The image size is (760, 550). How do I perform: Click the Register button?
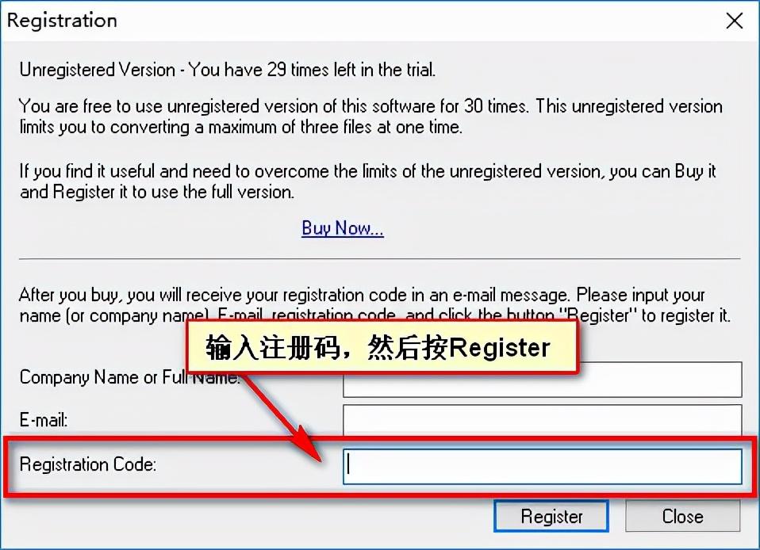pos(551,516)
